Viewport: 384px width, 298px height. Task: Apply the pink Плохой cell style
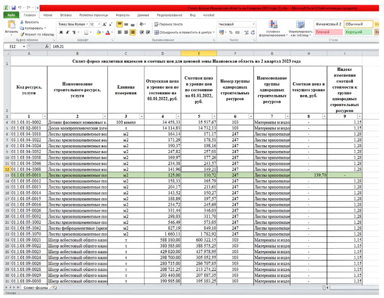(x=328, y=32)
